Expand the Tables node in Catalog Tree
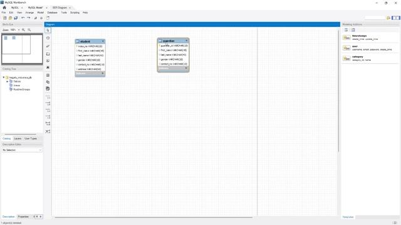Image resolution: width=401 pixels, height=225 pixels. pyautogui.click(x=8, y=81)
